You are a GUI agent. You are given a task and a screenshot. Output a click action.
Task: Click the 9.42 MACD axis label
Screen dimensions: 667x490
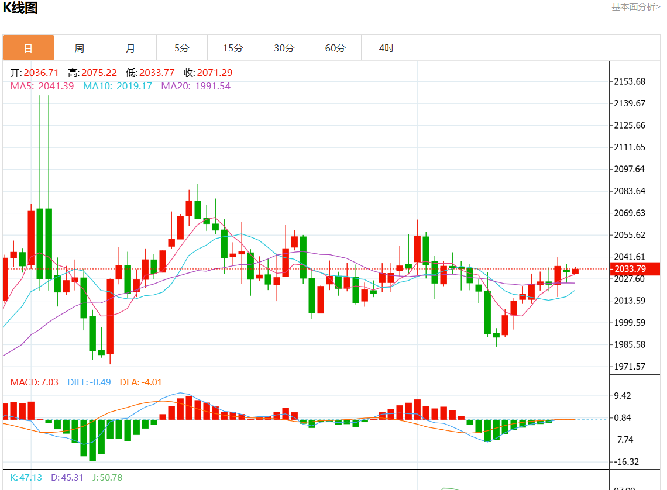[623, 396]
